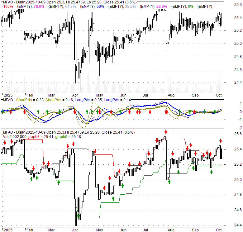This screenshot has width=243, height=232.
Task: Click the red sell arrow above late-July peak, bottom chart
Action: click(x=166, y=132)
